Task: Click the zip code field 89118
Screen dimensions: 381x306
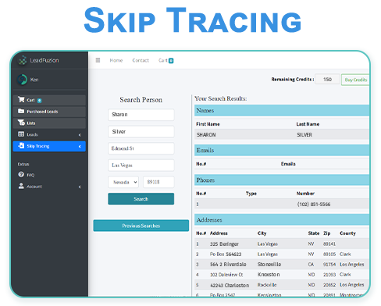Action: click(158, 182)
